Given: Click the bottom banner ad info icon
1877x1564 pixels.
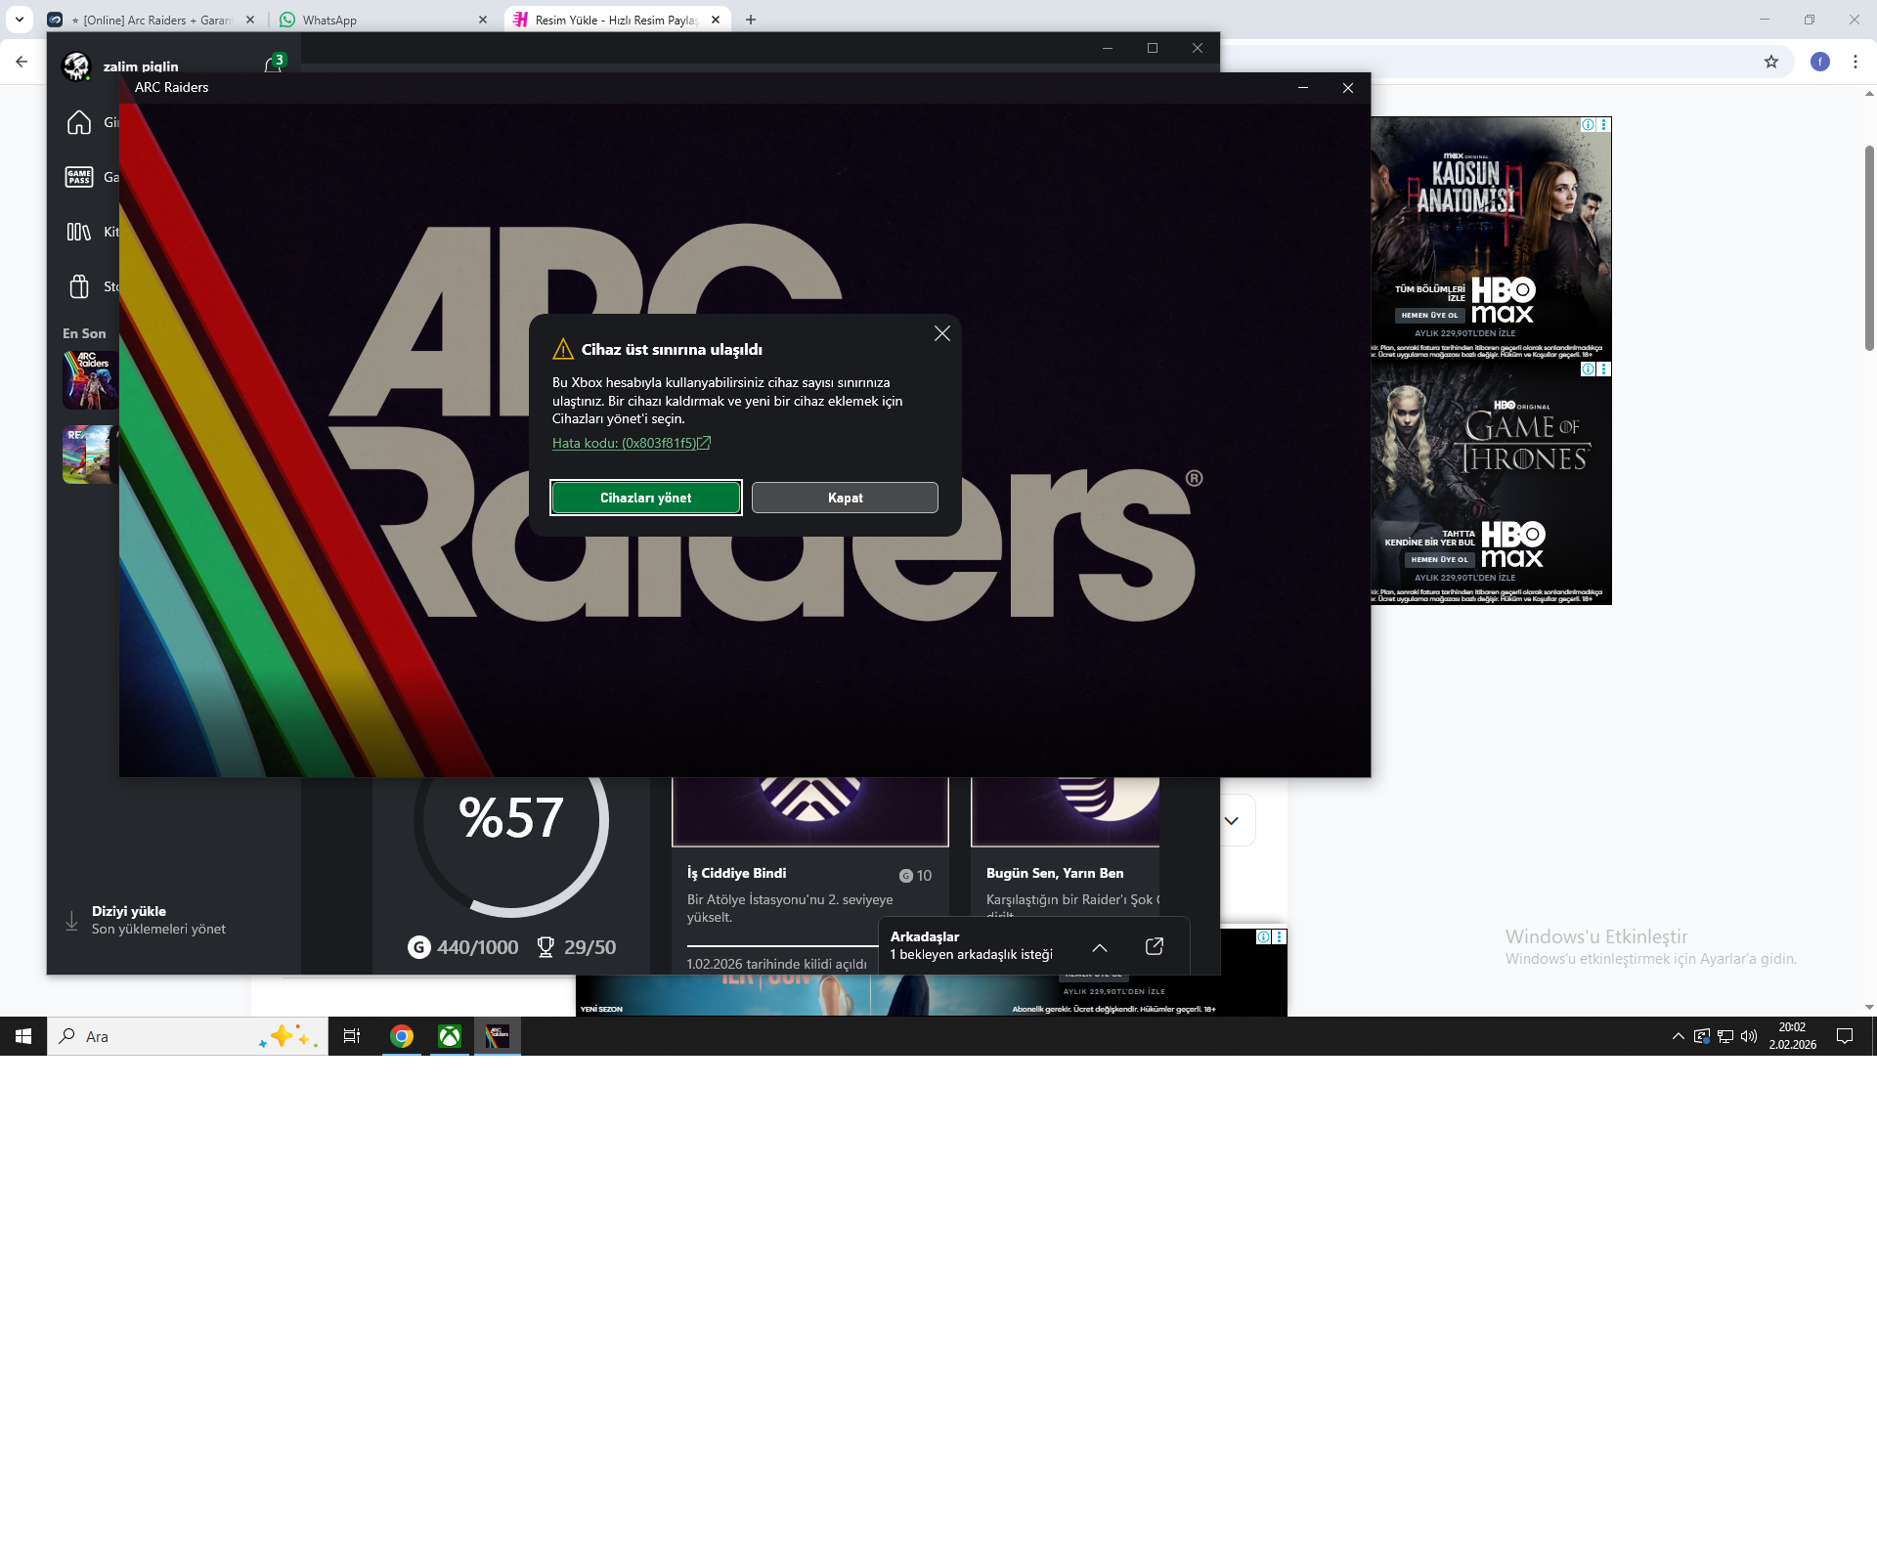Looking at the screenshot, I should tap(1263, 936).
